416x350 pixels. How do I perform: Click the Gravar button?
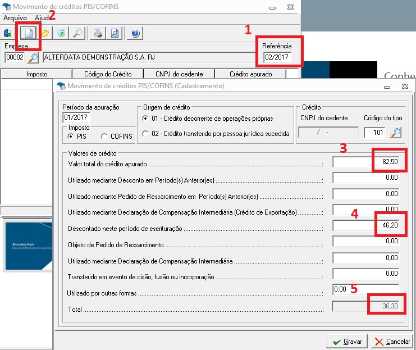(x=346, y=342)
